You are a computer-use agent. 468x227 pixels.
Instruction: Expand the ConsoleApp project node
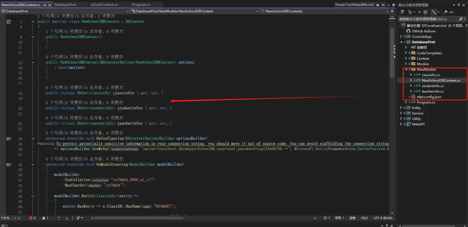[x=401, y=37]
